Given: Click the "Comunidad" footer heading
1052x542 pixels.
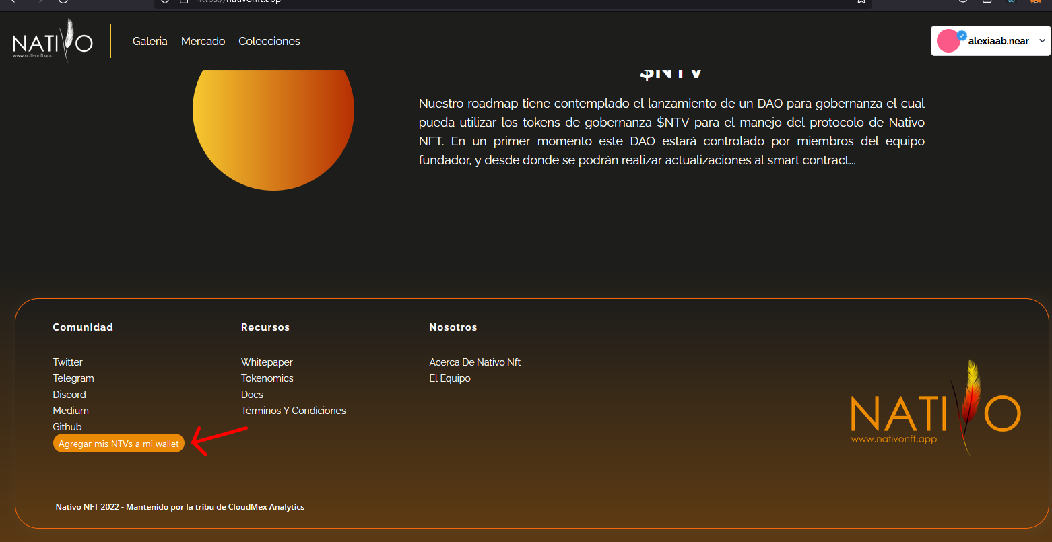Looking at the screenshot, I should [83, 327].
